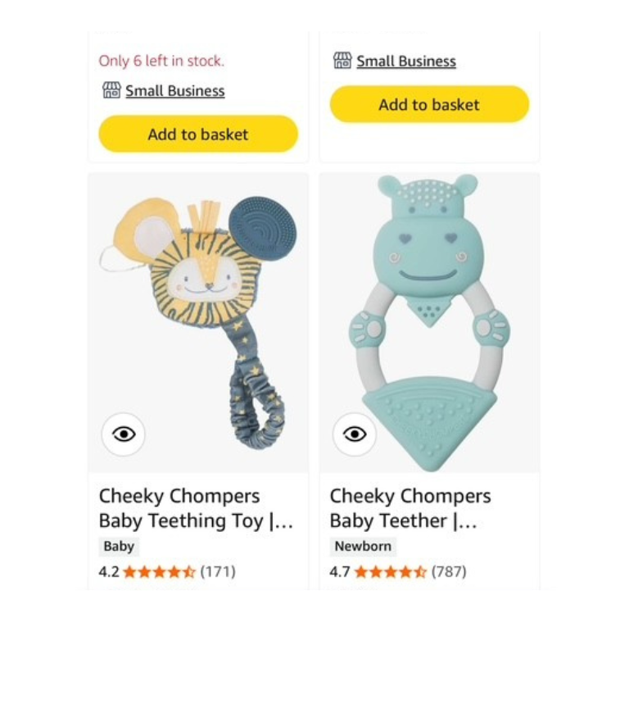Select the Baby category badge
Image resolution: width=620 pixels, height=718 pixels.
point(119,547)
